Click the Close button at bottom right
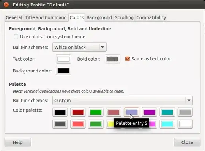This screenshot has height=151, width=205. point(187,142)
